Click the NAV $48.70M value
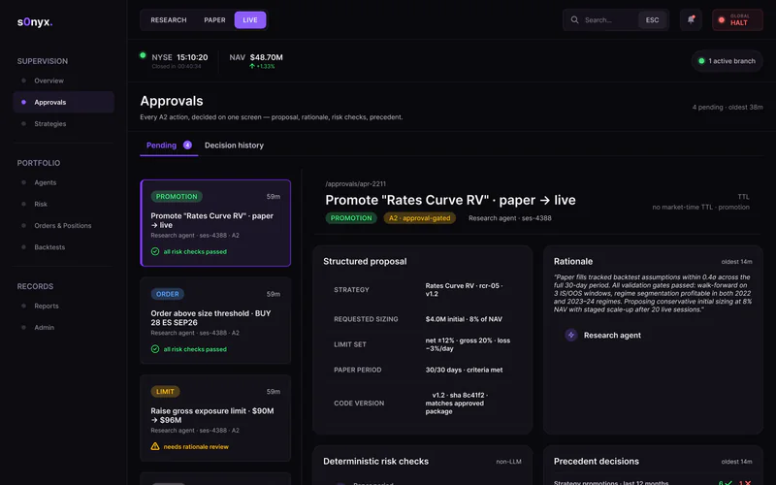Screen dimensions: 776x485 pos(266,57)
